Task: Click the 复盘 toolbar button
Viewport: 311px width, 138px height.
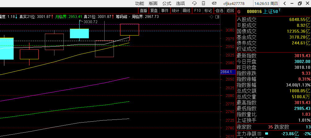Action: tap(154, 11)
